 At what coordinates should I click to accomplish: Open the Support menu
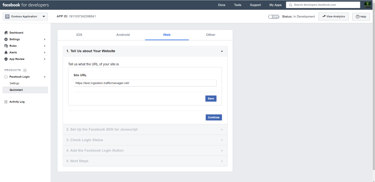[255, 5]
